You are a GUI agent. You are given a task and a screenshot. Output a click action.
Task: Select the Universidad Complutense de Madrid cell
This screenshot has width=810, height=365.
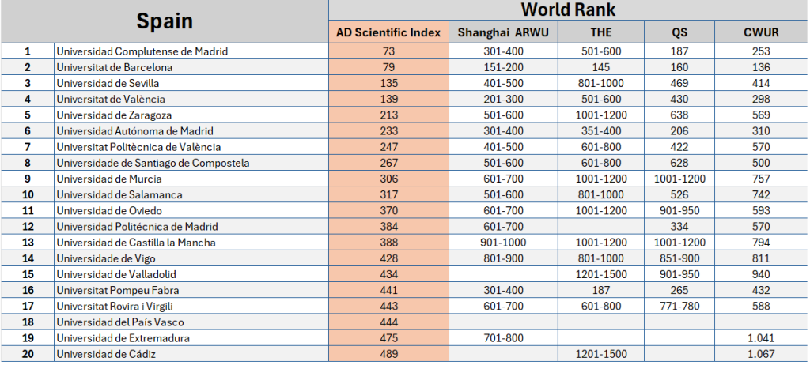pyautogui.click(x=142, y=51)
